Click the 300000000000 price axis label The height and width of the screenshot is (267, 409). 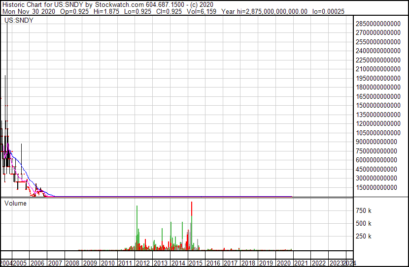(376, 178)
